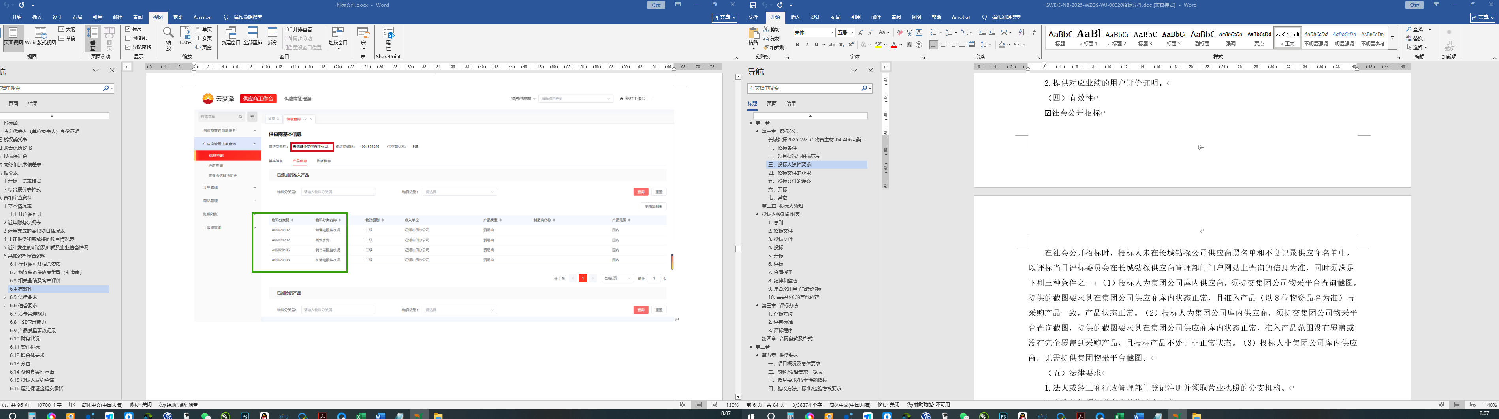Uncheck the 标尺 ruler checkbox
Screen dimensions: 1499x419
(128, 29)
